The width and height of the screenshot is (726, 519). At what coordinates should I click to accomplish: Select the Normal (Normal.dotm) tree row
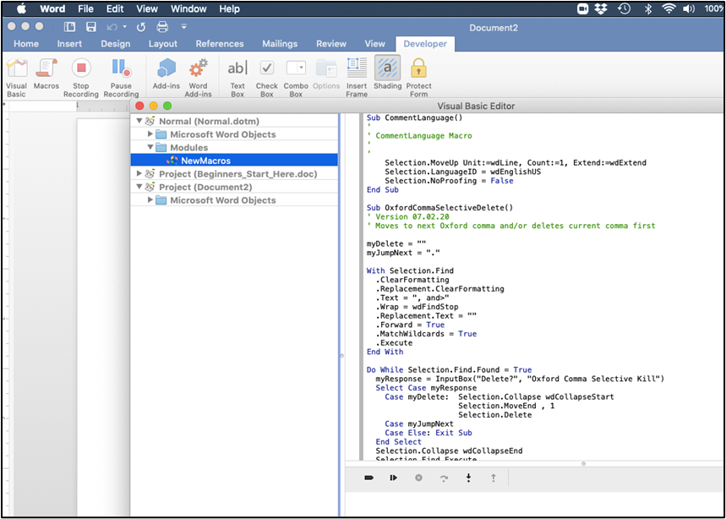(234, 121)
